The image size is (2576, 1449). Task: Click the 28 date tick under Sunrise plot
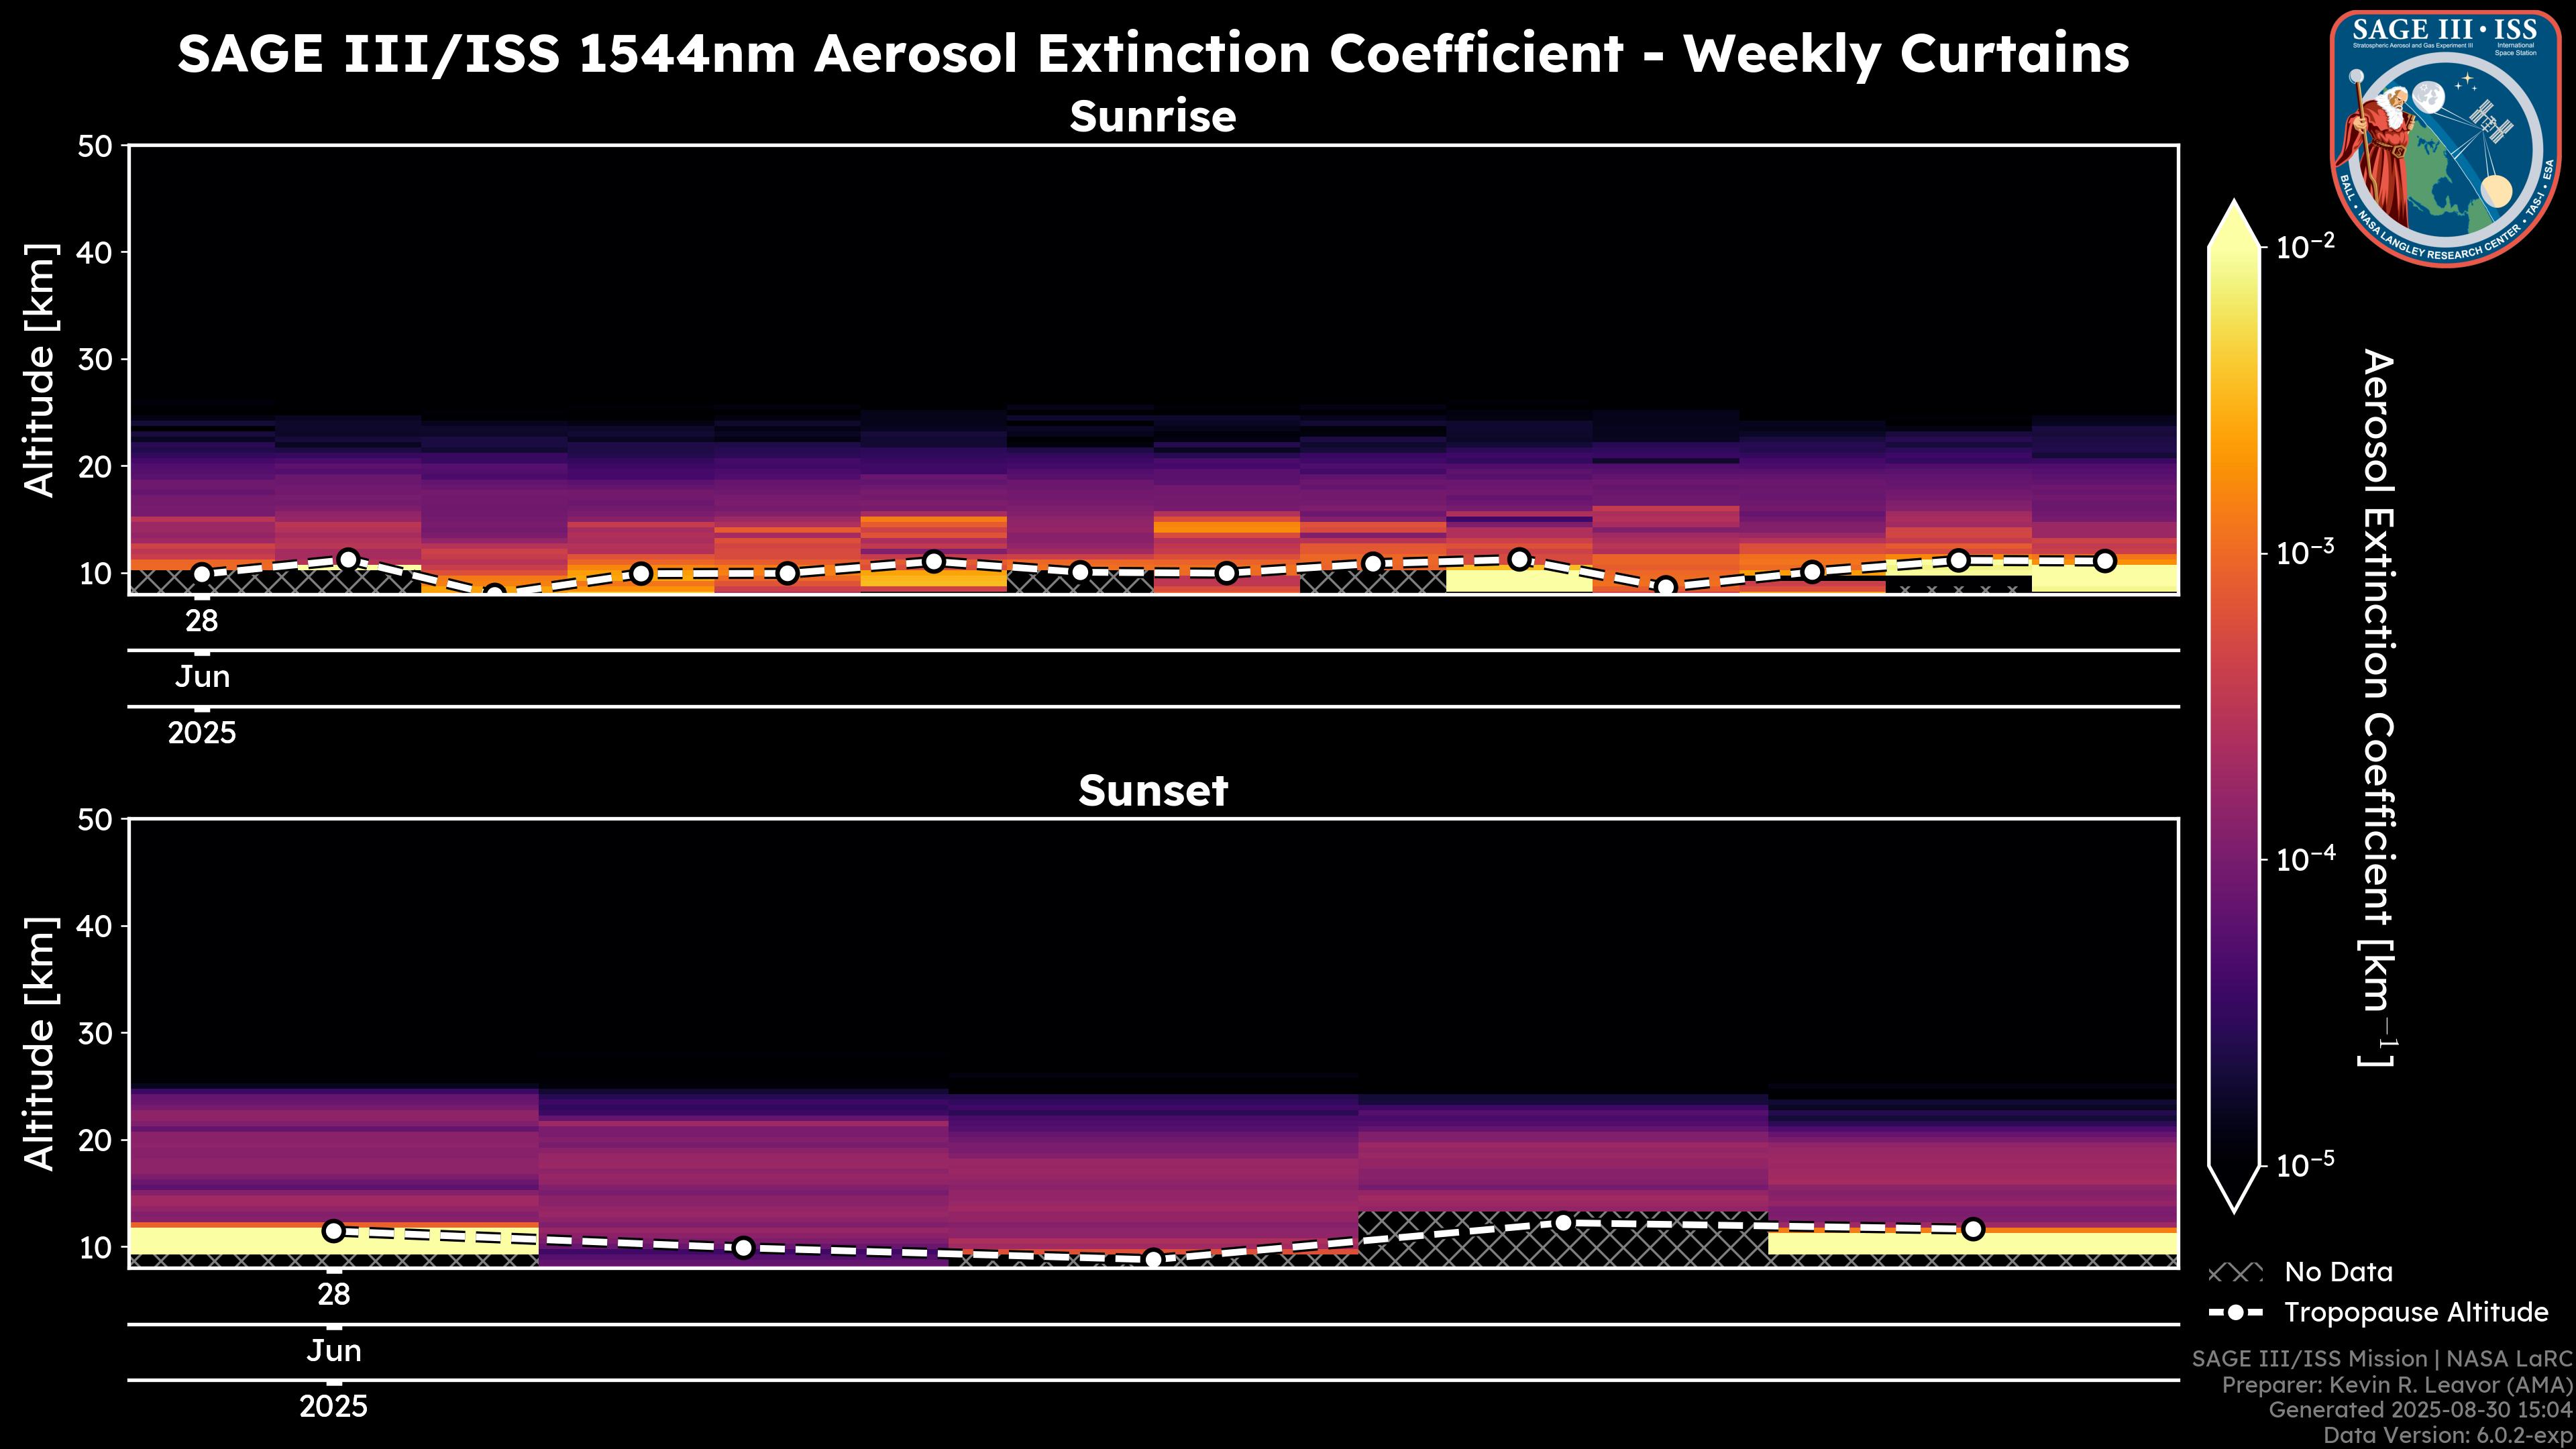202,621
